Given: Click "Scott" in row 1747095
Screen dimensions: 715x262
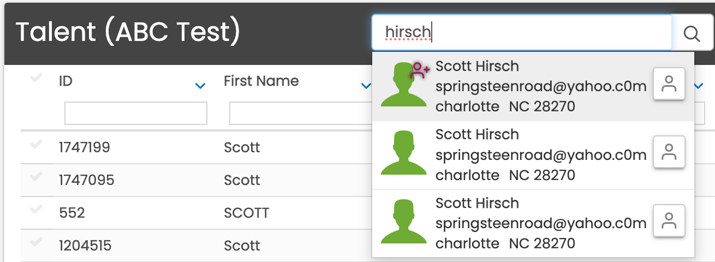Looking at the screenshot, I should (x=242, y=180).
